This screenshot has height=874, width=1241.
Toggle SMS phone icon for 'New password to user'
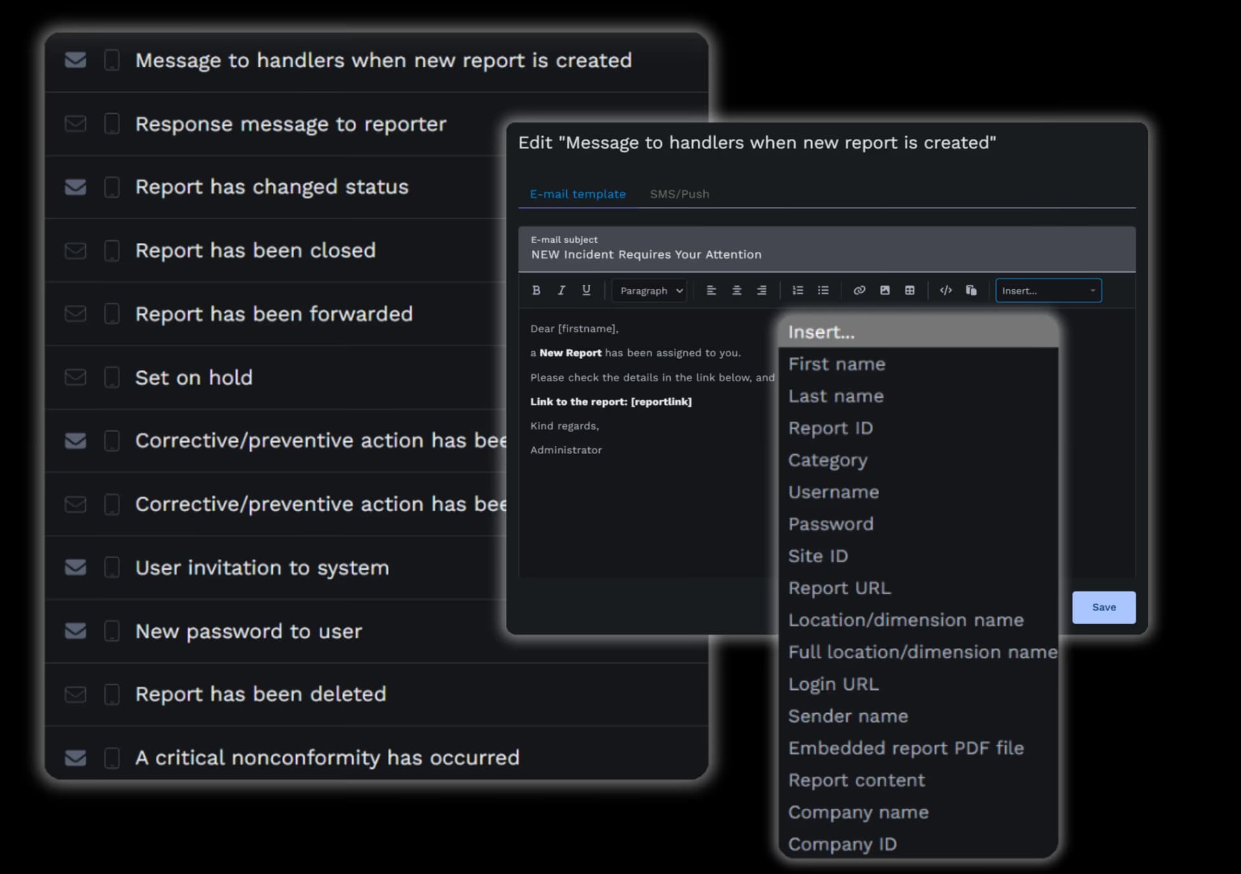[112, 630]
